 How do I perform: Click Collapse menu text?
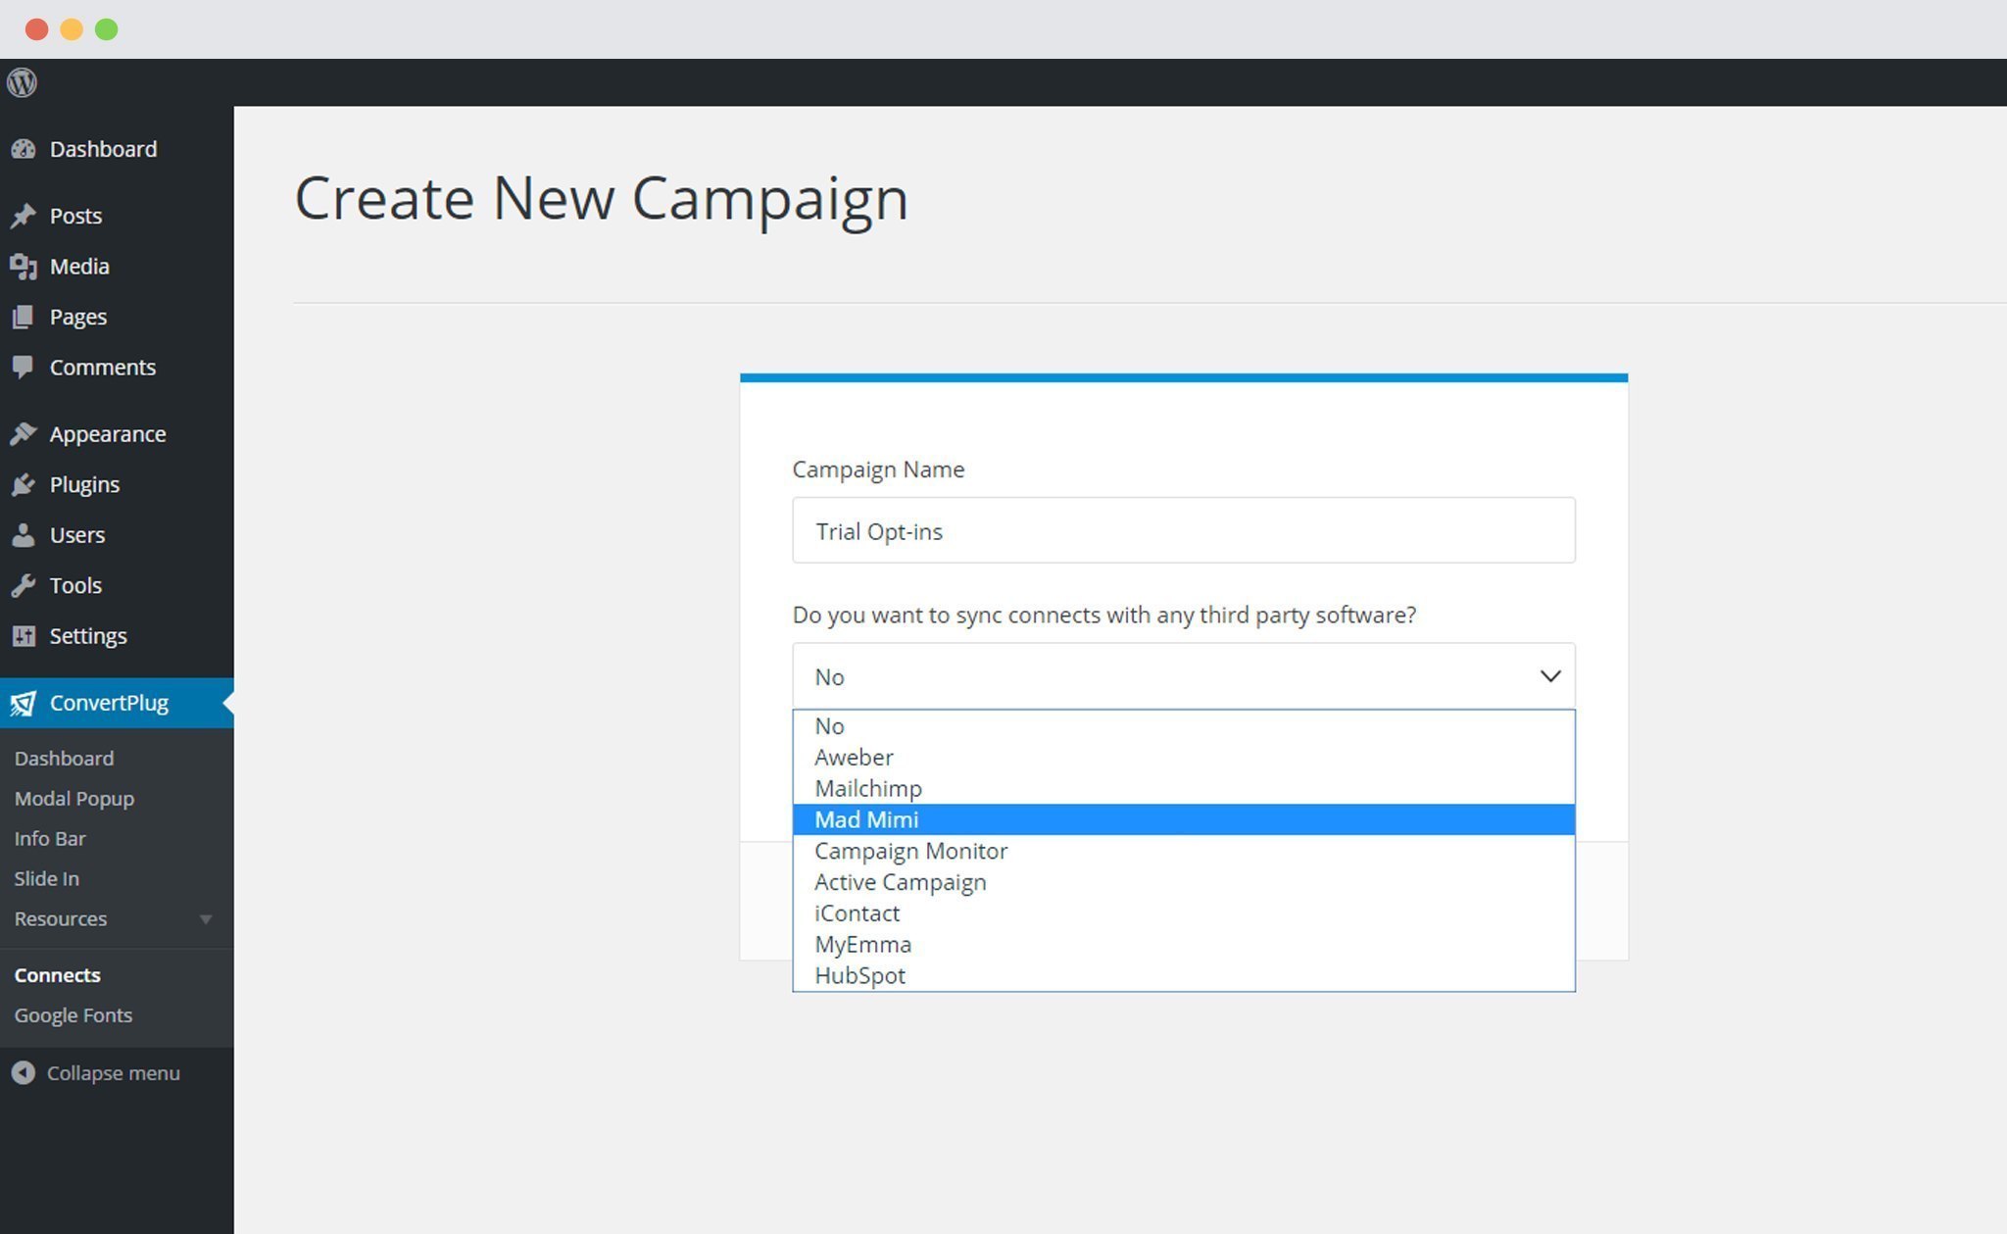[x=114, y=1073]
